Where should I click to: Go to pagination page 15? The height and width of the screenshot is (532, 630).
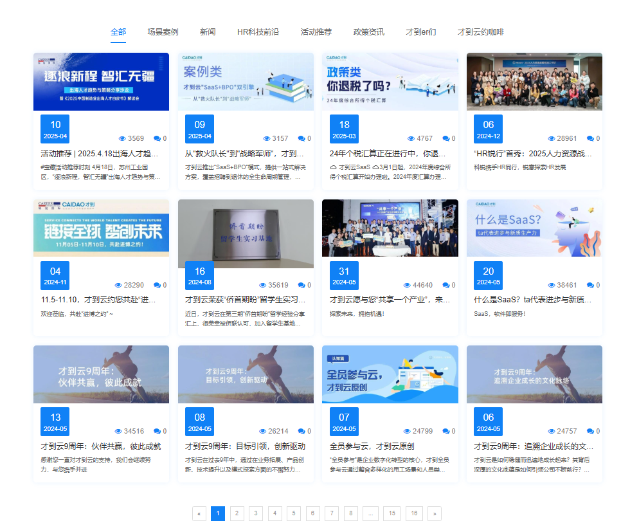[392, 513]
